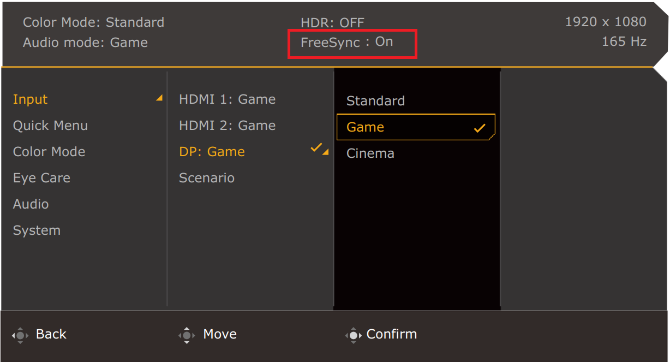Select the HDMI 2: Game input
The width and height of the screenshot is (670, 362).
pos(227,126)
